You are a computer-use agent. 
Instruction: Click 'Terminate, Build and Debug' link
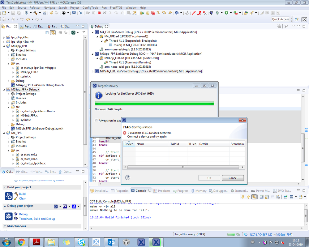tap(37, 219)
